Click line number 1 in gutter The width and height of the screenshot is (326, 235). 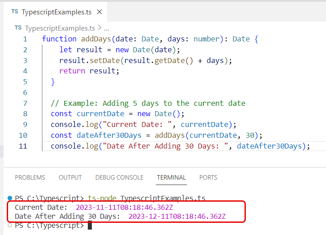point(25,39)
